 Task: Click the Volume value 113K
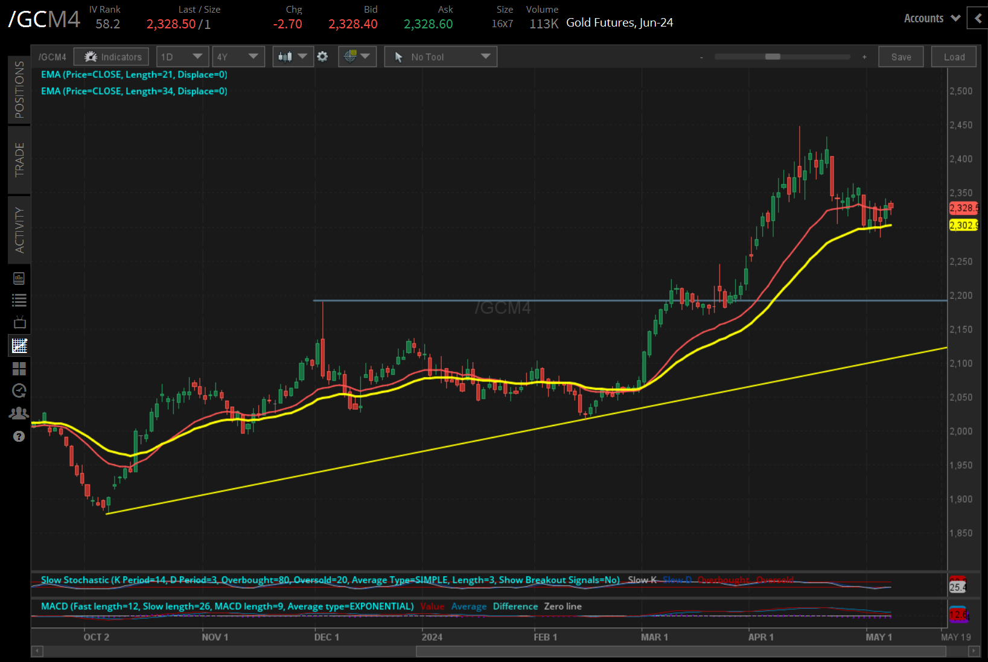544,24
